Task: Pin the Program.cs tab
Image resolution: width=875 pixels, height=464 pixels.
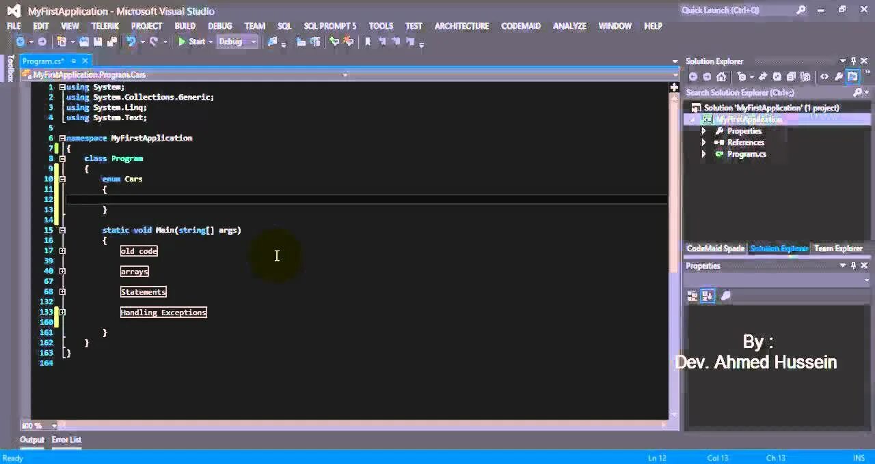Action: 73,61
